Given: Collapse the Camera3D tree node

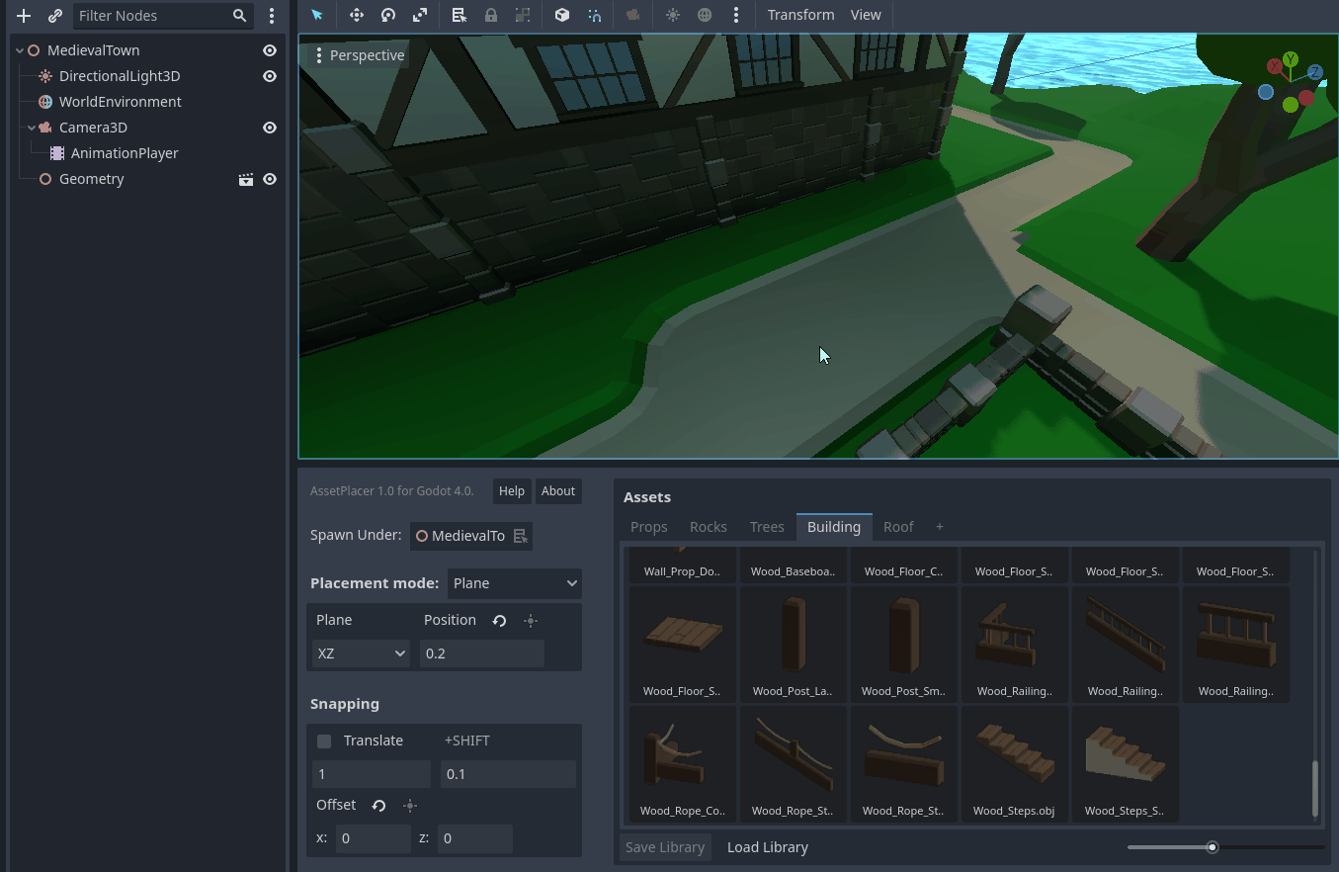Looking at the screenshot, I should click(32, 128).
